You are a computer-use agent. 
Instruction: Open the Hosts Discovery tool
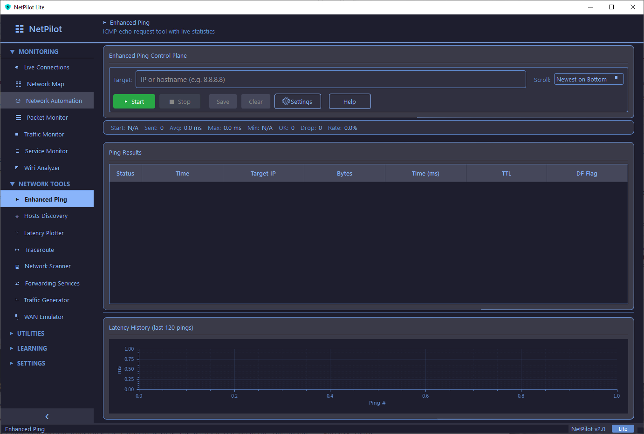point(18,216)
